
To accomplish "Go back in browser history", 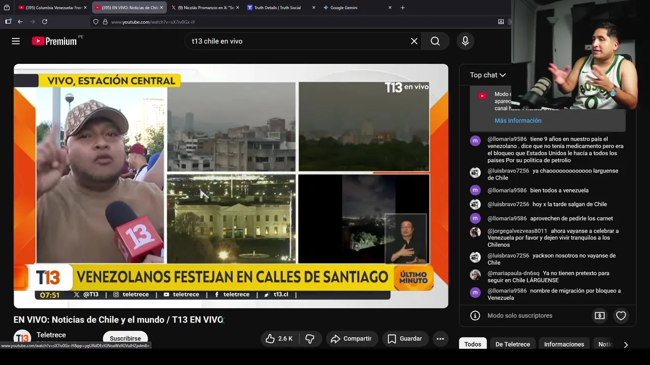I will coord(20,22).
